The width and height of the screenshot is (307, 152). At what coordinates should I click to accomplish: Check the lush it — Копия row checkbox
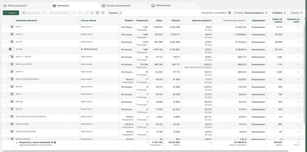5,57
